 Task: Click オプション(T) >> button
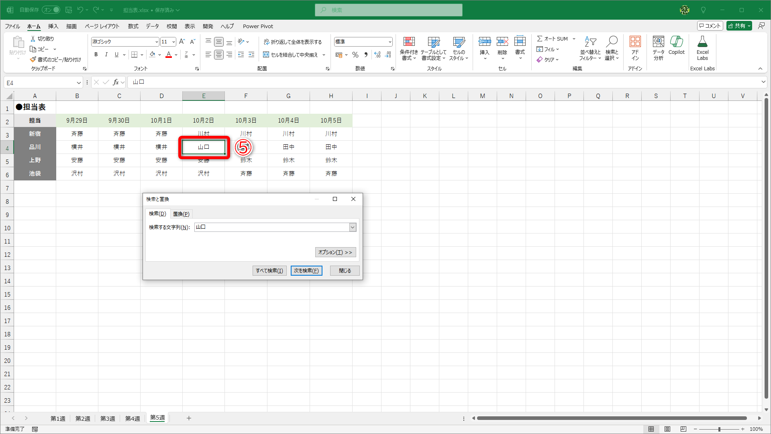(335, 252)
